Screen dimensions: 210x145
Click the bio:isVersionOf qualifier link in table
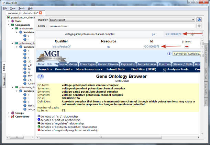pos(62,47)
